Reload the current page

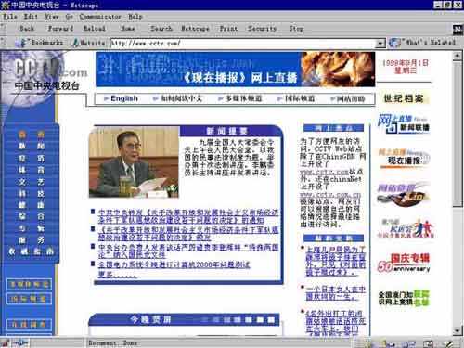(x=95, y=29)
